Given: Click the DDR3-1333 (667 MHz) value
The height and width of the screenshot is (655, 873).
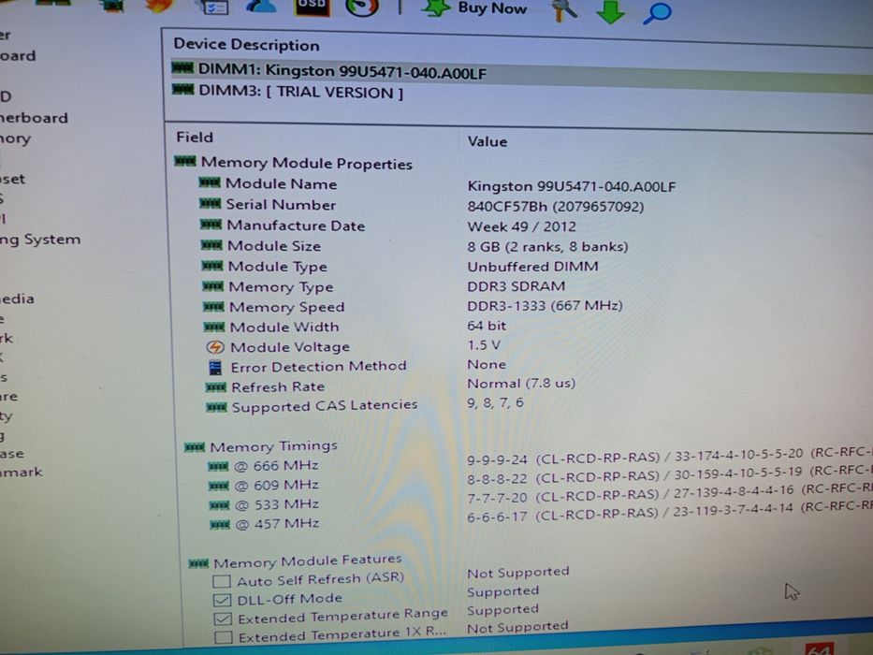Looking at the screenshot, I should [545, 305].
